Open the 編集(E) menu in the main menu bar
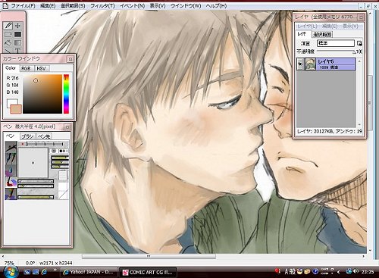 (x=48, y=5)
